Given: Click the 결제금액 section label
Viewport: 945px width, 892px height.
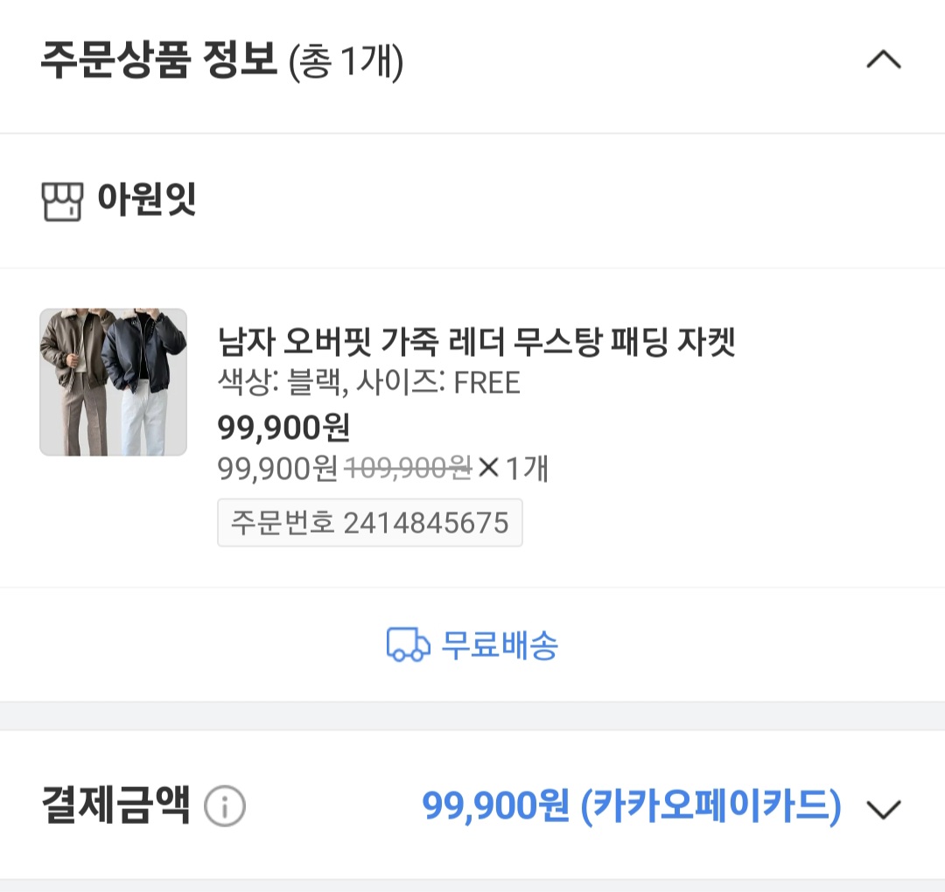Looking at the screenshot, I should click(x=115, y=805).
